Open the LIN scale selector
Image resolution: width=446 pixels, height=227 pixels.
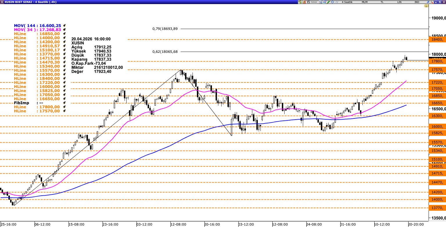400,2
